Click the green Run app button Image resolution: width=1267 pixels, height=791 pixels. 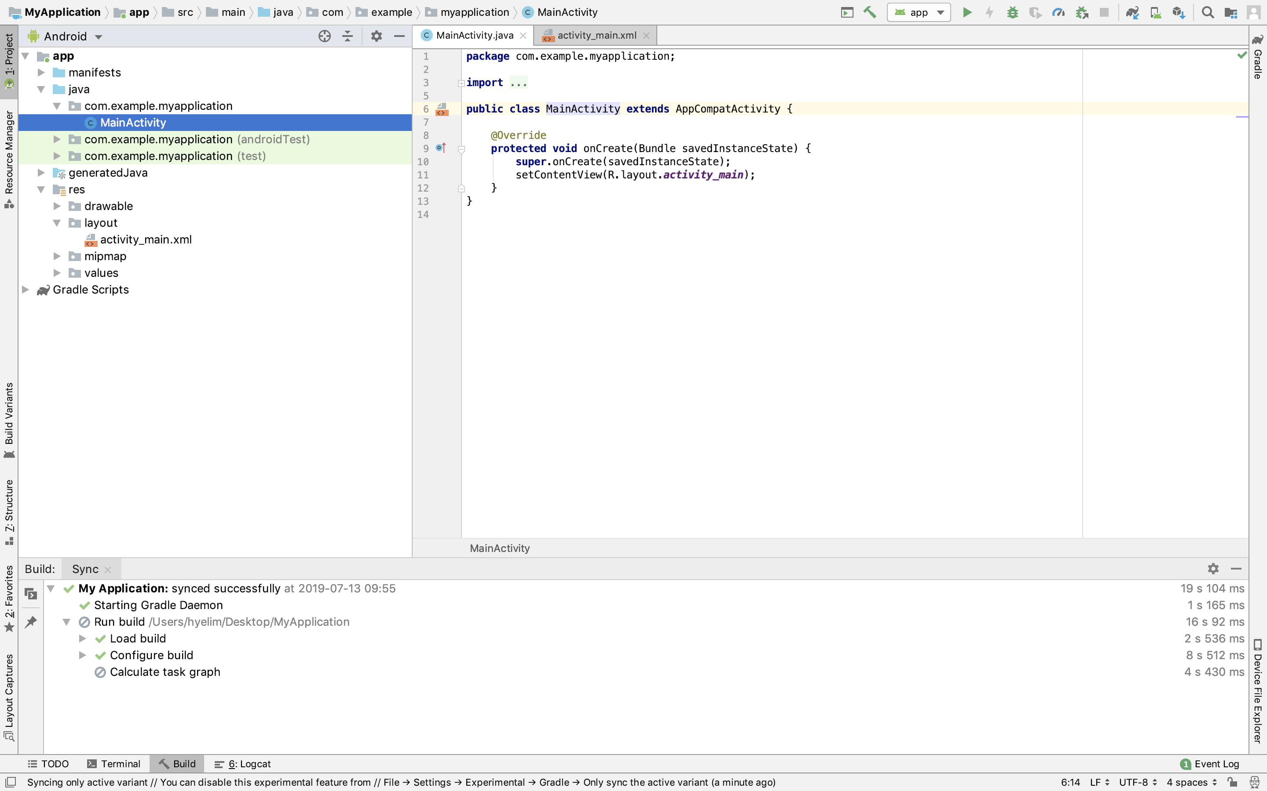pos(967,12)
